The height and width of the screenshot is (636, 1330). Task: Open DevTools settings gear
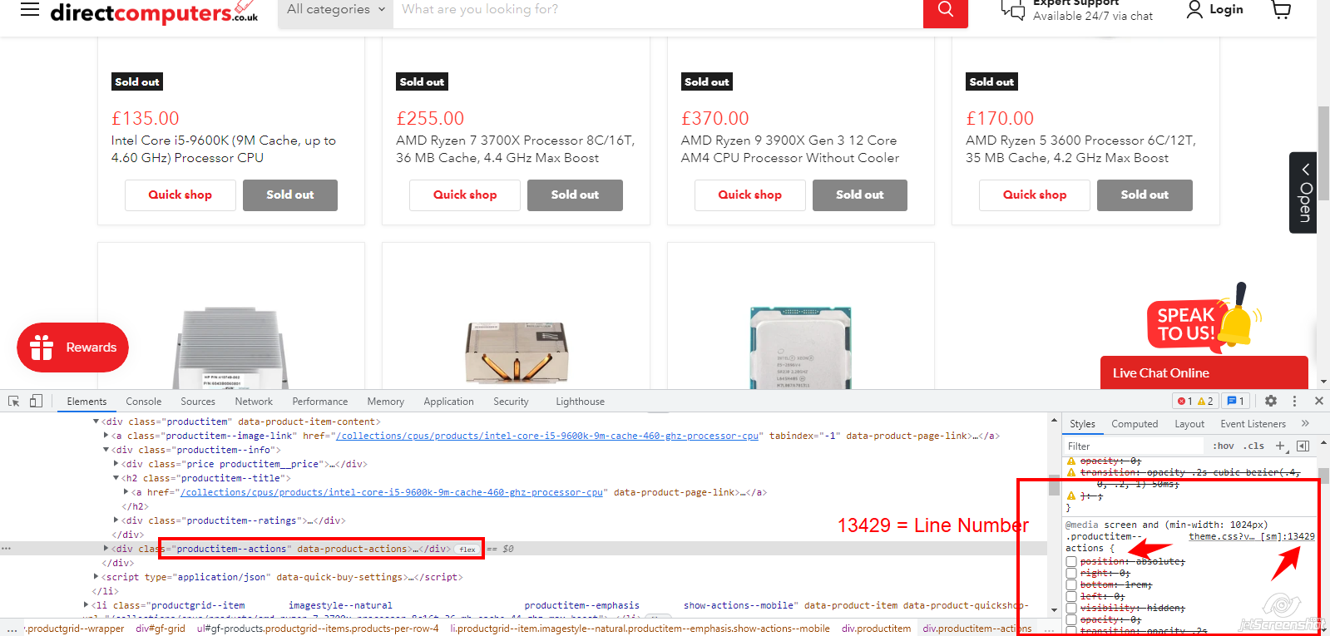[1271, 401]
